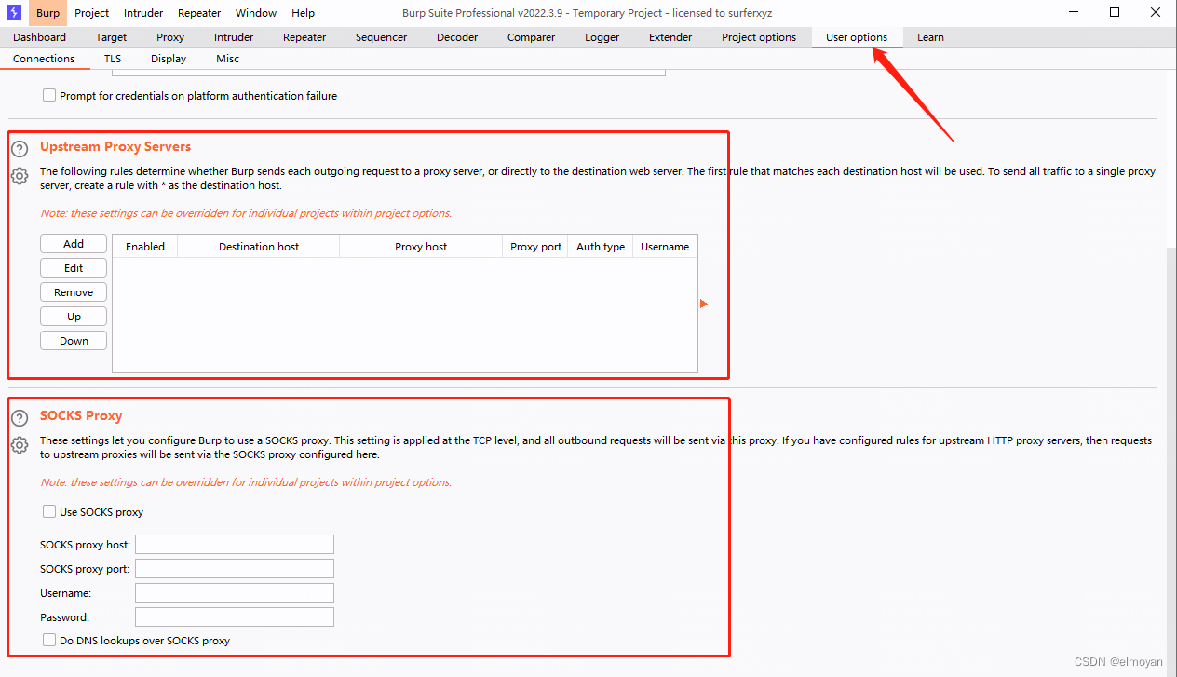Focus the SOCKS proxy host field
The image size is (1177, 677).
coord(235,544)
